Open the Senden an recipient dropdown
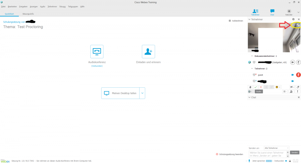Viewport: 301px width, 163px height. point(277,148)
